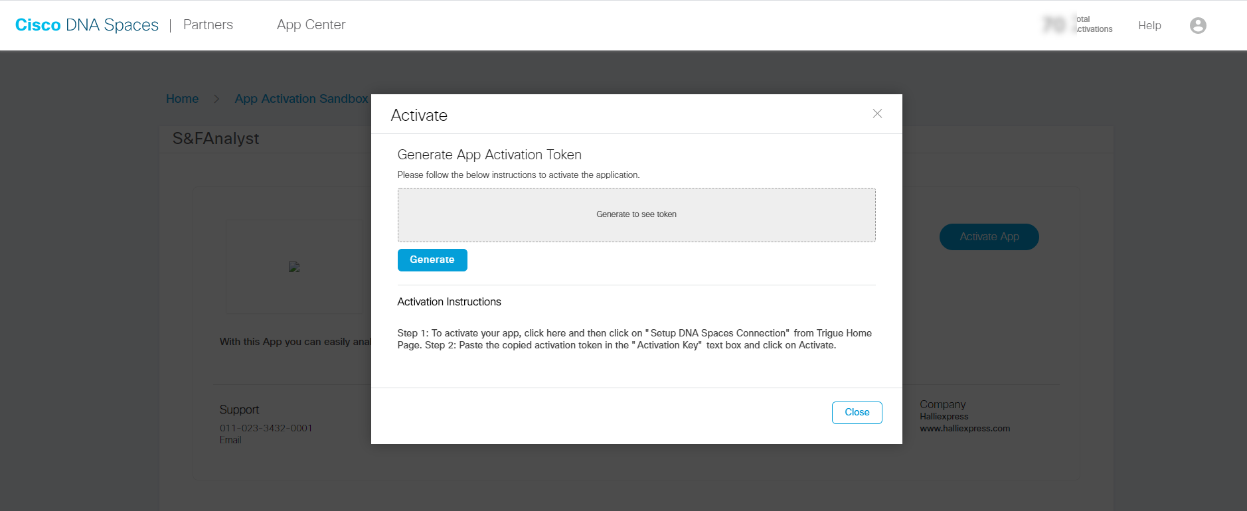Screen dimensions: 1247x511
Task: Click the breadcrumb chevron separator icon
Action: 216,99
